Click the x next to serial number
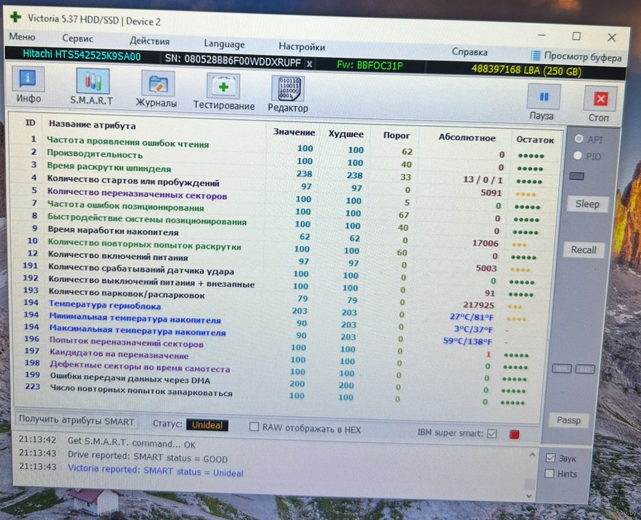The width and height of the screenshot is (641, 520). coord(310,64)
